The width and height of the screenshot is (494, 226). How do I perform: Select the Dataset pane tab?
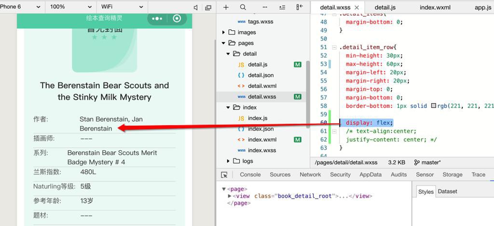[x=447, y=191]
